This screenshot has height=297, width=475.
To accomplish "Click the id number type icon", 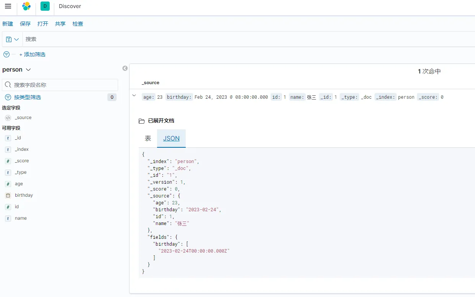I will pyautogui.click(x=8, y=207).
